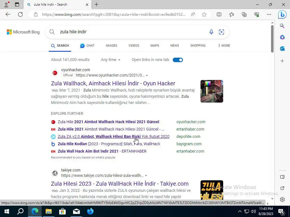The height and width of the screenshot is (217, 290).
Task: Search using an image icon
Action: [221, 32]
